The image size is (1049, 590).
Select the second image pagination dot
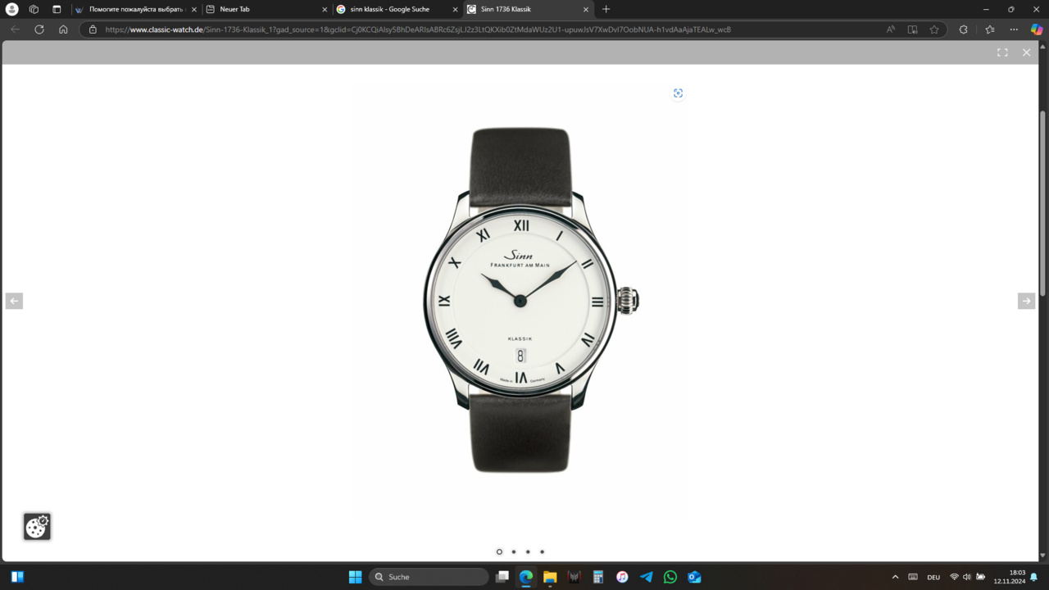(514, 551)
